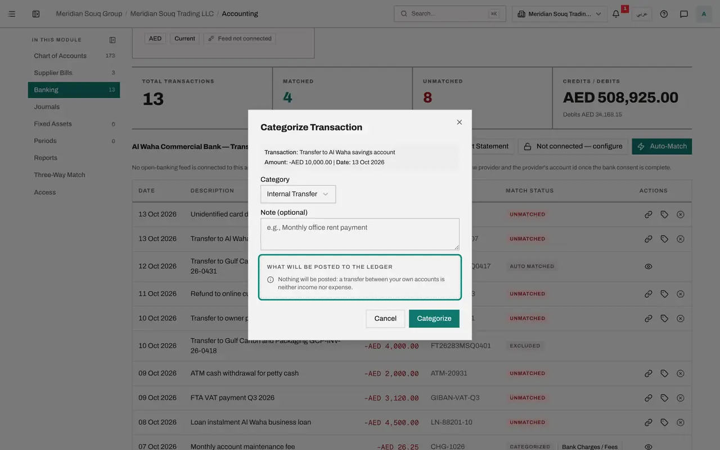The height and width of the screenshot is (450, 720).
Task: View eye icon for auto matched row
Action: tap(649, 267)
